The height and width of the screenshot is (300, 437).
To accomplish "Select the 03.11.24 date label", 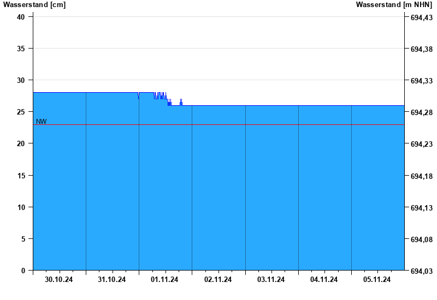I will (271, 280).
